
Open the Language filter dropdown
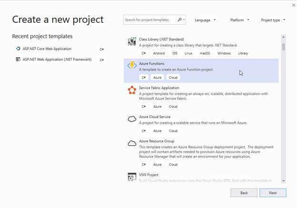click(x=205, y=20)
